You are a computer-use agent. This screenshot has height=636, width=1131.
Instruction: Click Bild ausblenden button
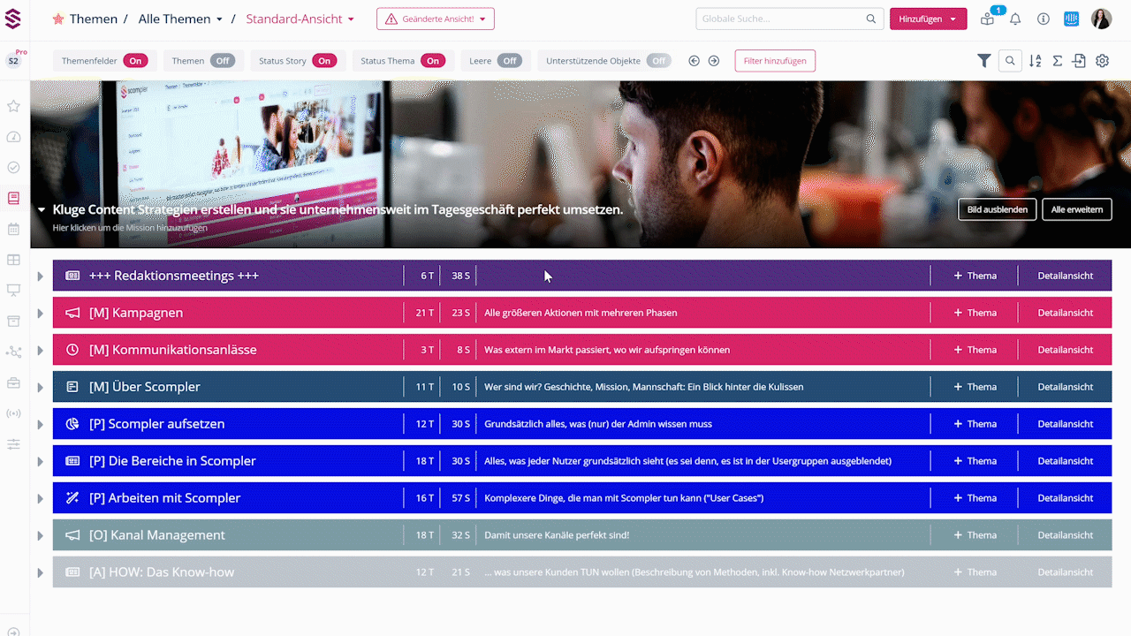pyautogui.click(x=997, y=209)
